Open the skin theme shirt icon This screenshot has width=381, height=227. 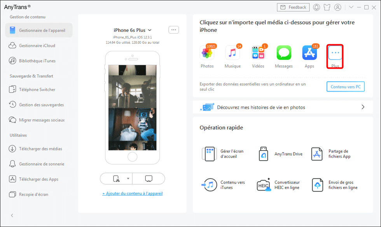click(327, 7)
